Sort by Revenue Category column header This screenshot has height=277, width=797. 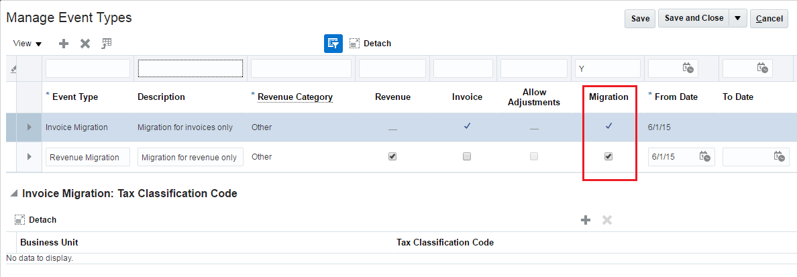point(295,97)
